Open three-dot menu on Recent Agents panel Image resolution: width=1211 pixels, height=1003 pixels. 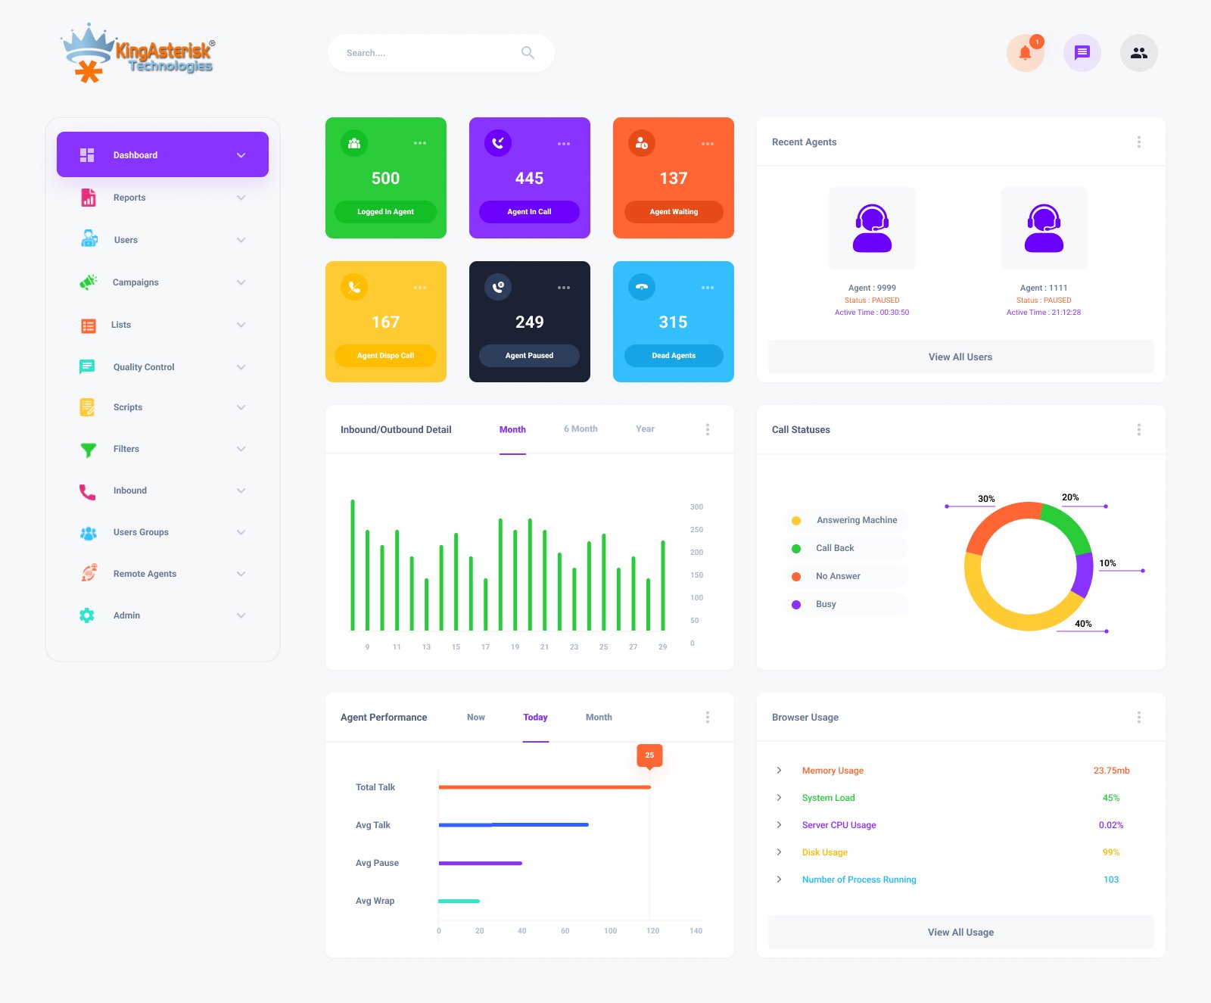pos(1139,142)
